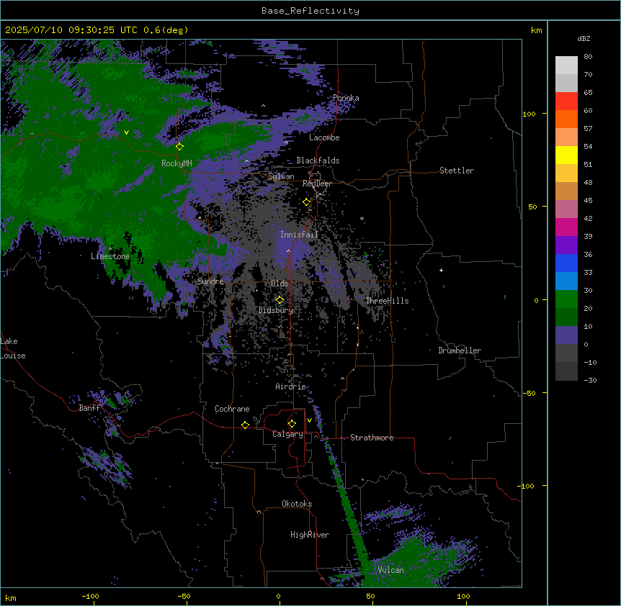Select the slate purple 0-10 dBZ swatch

point(566,335)
